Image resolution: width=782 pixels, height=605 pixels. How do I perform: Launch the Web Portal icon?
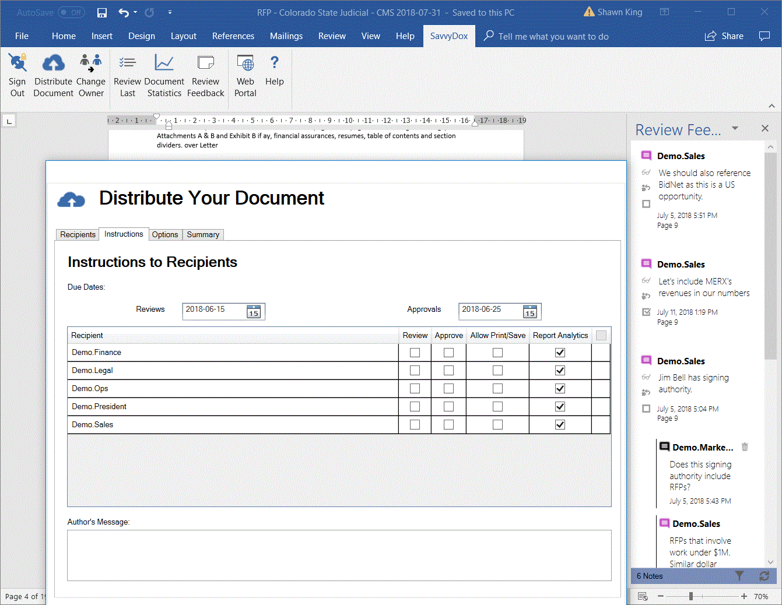pyautogui.click(x=246, y=62)
